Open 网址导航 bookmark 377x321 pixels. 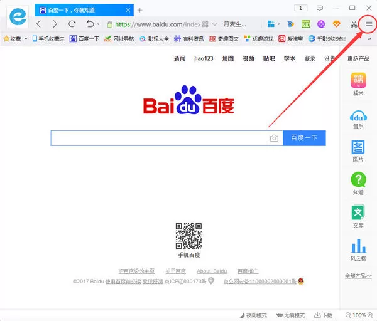point(119,39)
